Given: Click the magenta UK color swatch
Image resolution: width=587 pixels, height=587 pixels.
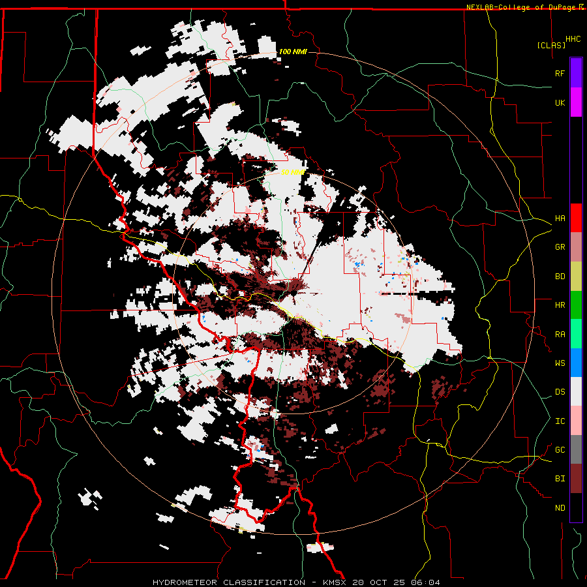Looking at the screenshot, I should click(576, 102).
